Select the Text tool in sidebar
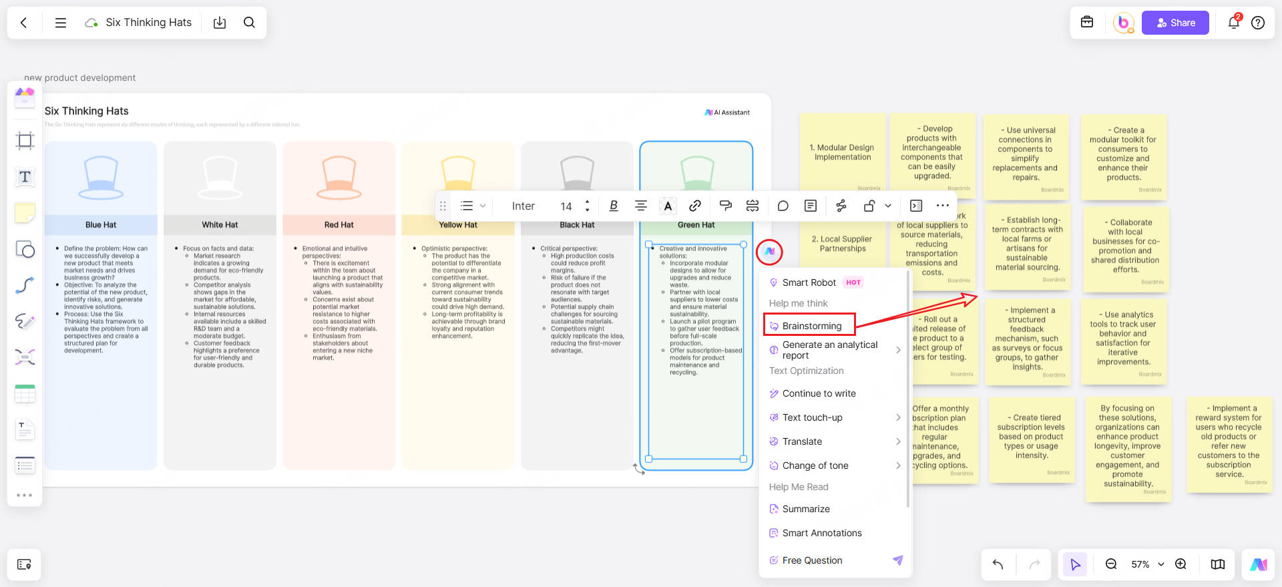The height and width of the screenshot is (587, 1282). pyautogui.click(x=25, y=177)
